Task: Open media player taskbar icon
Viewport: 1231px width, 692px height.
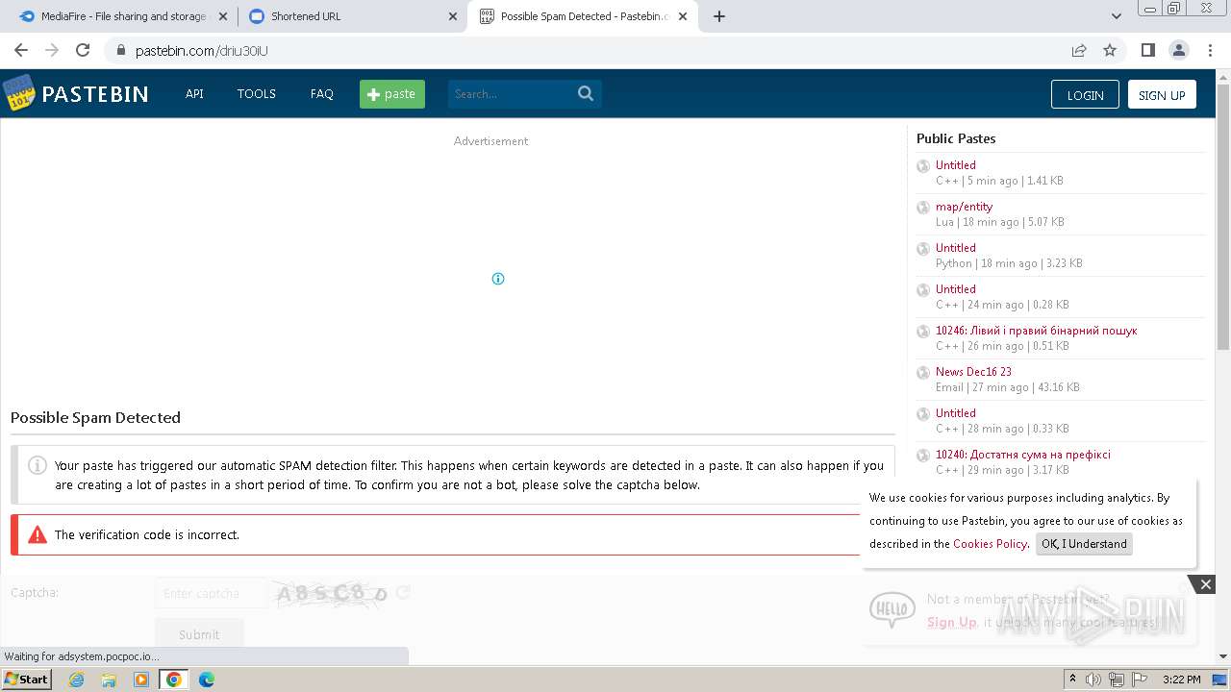Action: [141, 680]
